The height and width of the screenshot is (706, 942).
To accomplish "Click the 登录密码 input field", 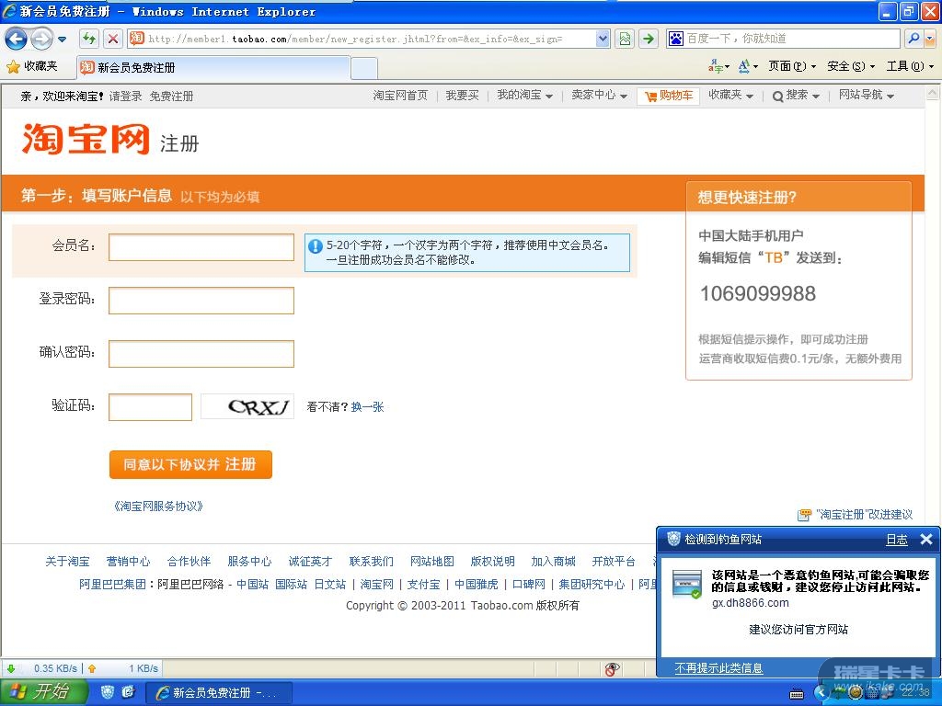I will (x=201, y=301).
